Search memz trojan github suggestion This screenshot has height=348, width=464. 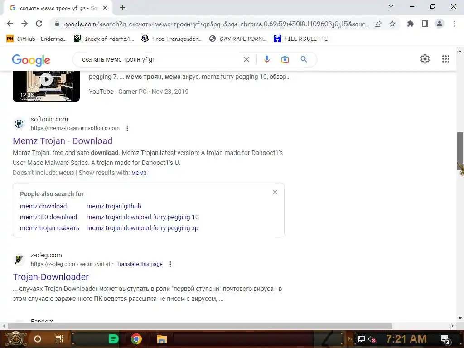(x=114, y=206)
